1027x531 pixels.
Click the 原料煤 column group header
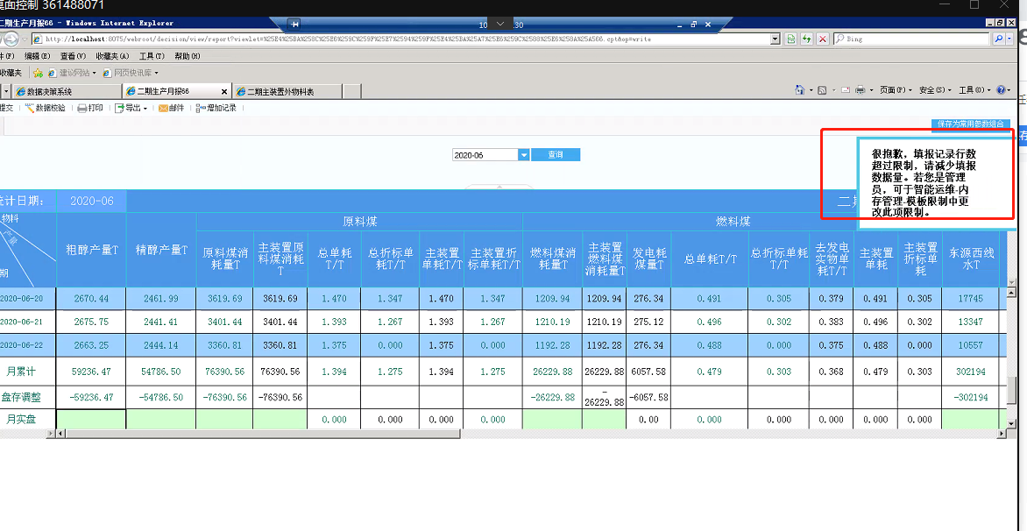pyautogui.click(x=359, y=222)
